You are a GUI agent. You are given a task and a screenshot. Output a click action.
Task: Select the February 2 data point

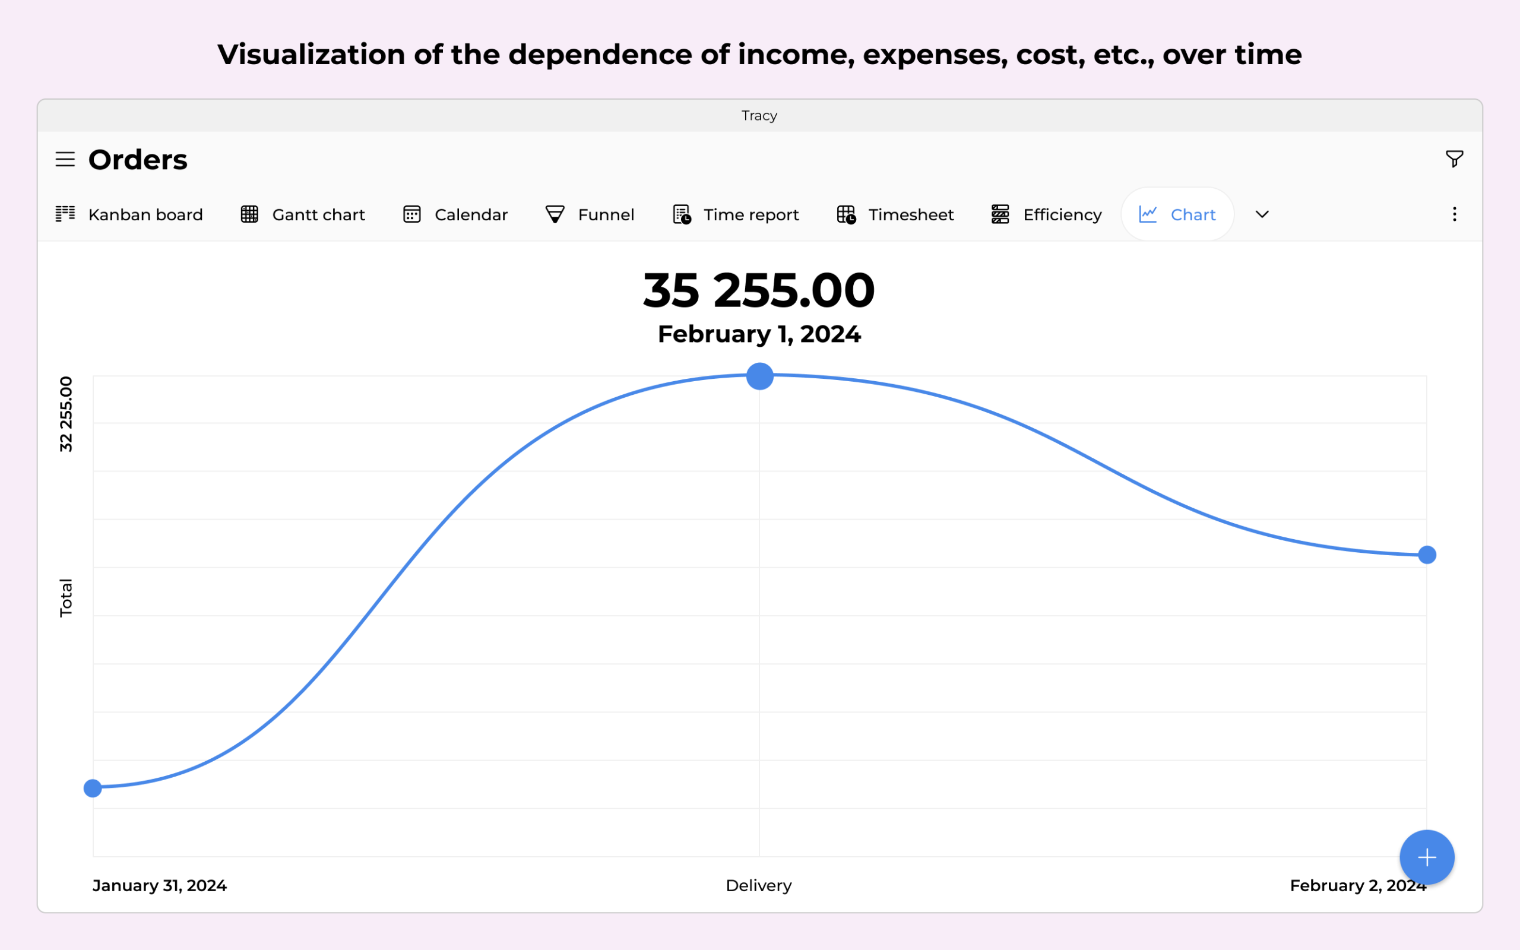[1426, 555]
